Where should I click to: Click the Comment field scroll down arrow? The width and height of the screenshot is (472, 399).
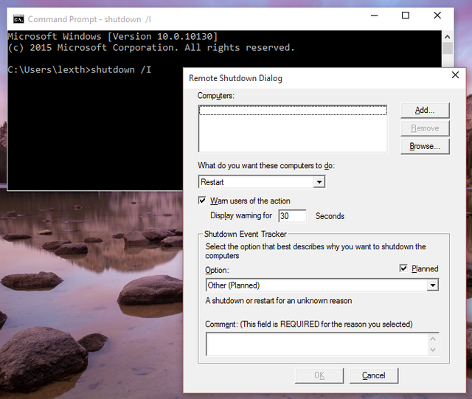click(433, 350)
